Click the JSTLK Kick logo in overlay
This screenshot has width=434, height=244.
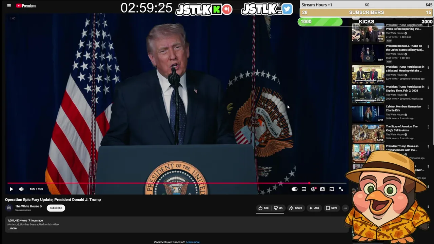(204, 9)
